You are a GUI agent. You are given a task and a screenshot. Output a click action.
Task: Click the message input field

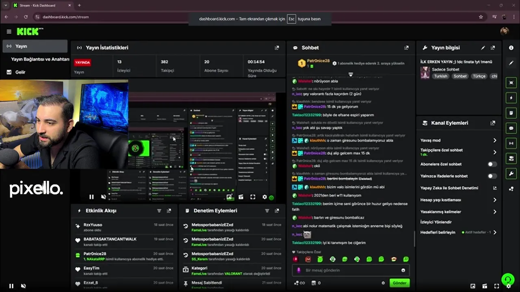pyautogui.click(x=351, y=270)
